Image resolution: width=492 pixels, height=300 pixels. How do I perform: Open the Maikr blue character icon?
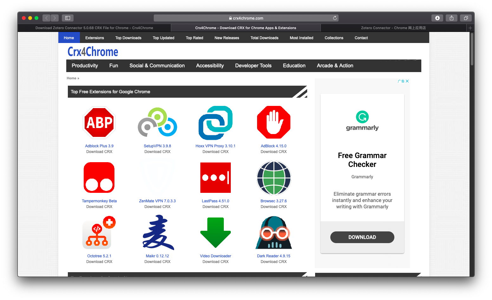[158, 233]
